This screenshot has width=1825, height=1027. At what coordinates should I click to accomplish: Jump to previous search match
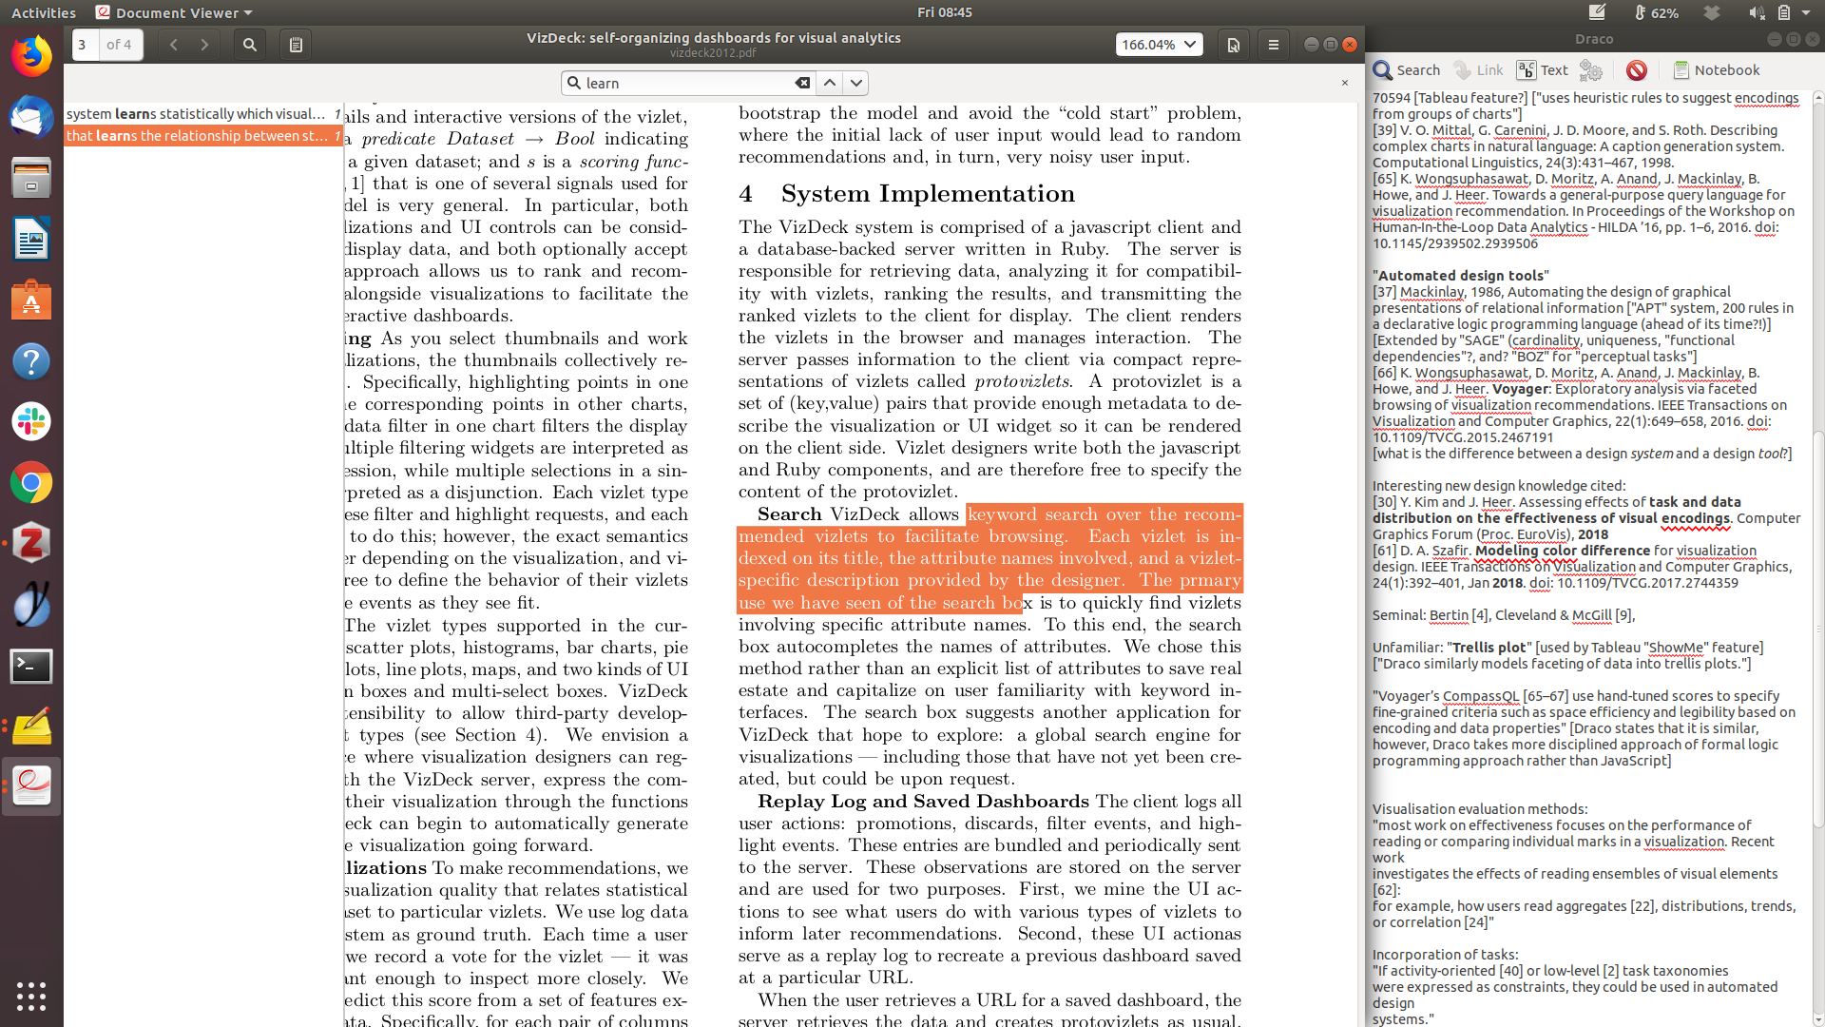coord(830,83)
